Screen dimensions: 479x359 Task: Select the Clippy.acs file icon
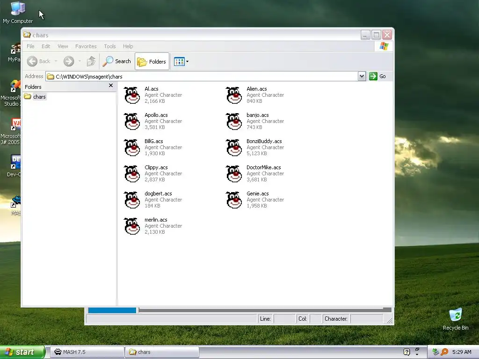132,174
